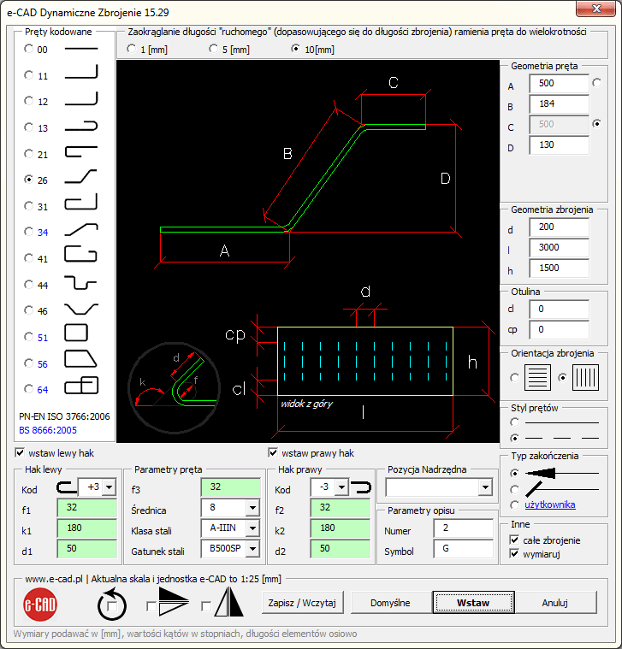Click the bar shape icon for code 64
622x649 pixels.
[x=81, y=386]
